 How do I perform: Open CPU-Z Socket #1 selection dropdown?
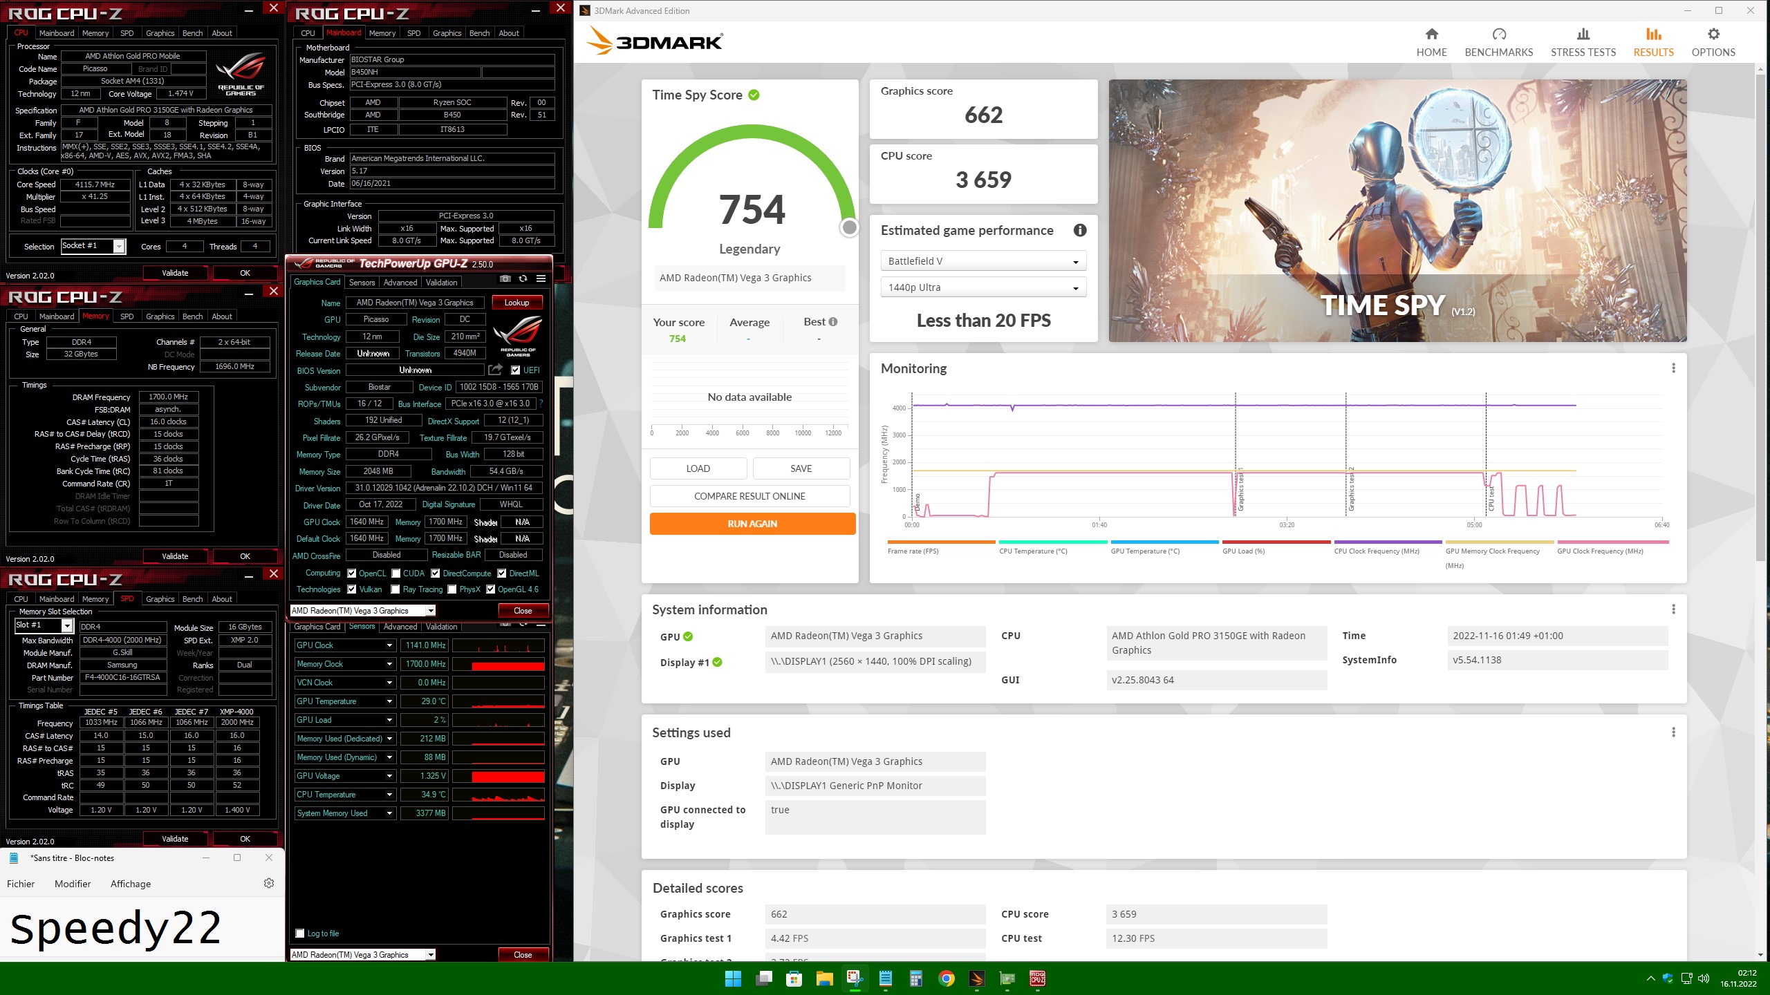(x=93, y=246)
